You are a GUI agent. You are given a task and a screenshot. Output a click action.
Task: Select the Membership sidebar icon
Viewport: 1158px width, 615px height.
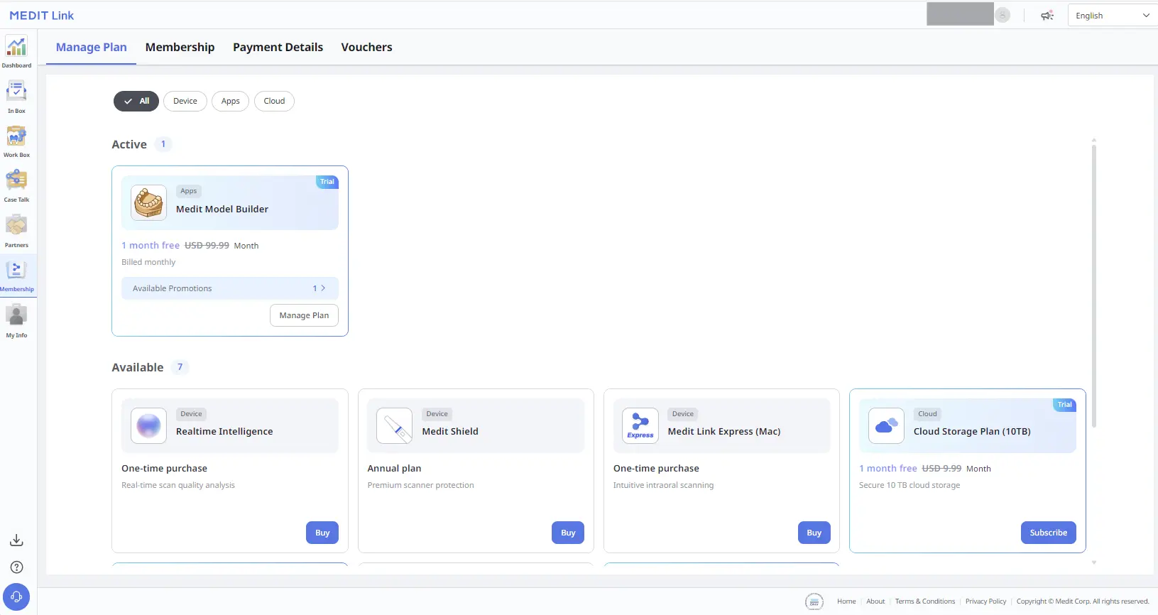pyautogui.click(x=16, y=271)
